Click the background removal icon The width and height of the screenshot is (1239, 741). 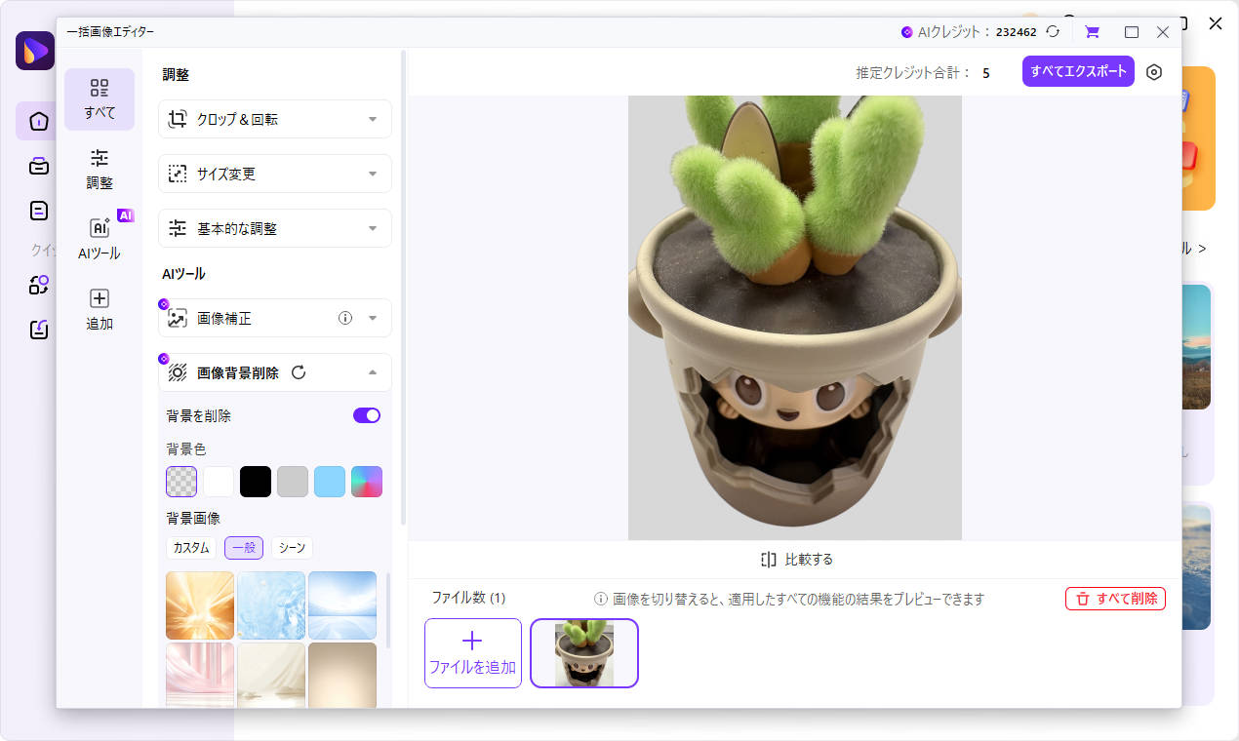click(178, 372)
